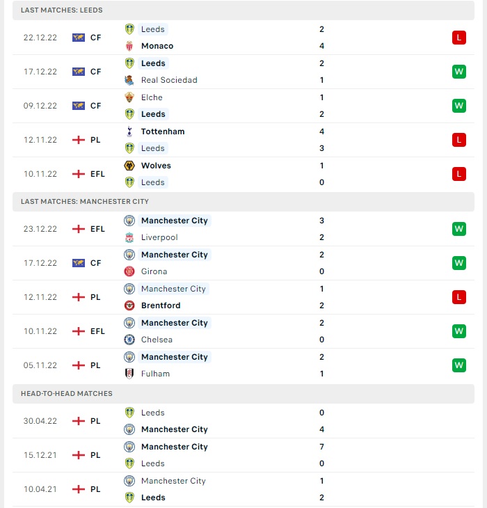Click the Chelsea club crest icon
The width and height of the screenshot is (487, 508).
129,340
